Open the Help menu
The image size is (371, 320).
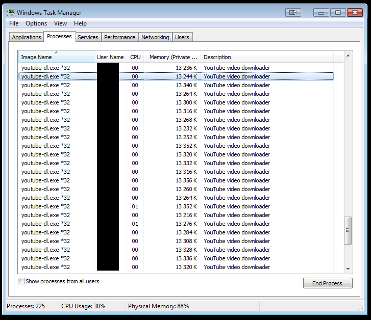(80, 23)
